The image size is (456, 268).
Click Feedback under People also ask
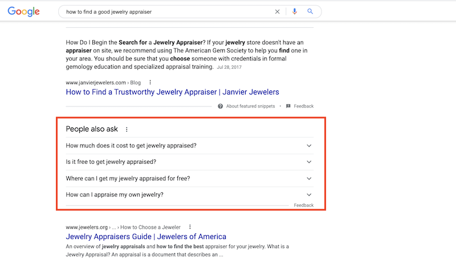coord(304,205)
